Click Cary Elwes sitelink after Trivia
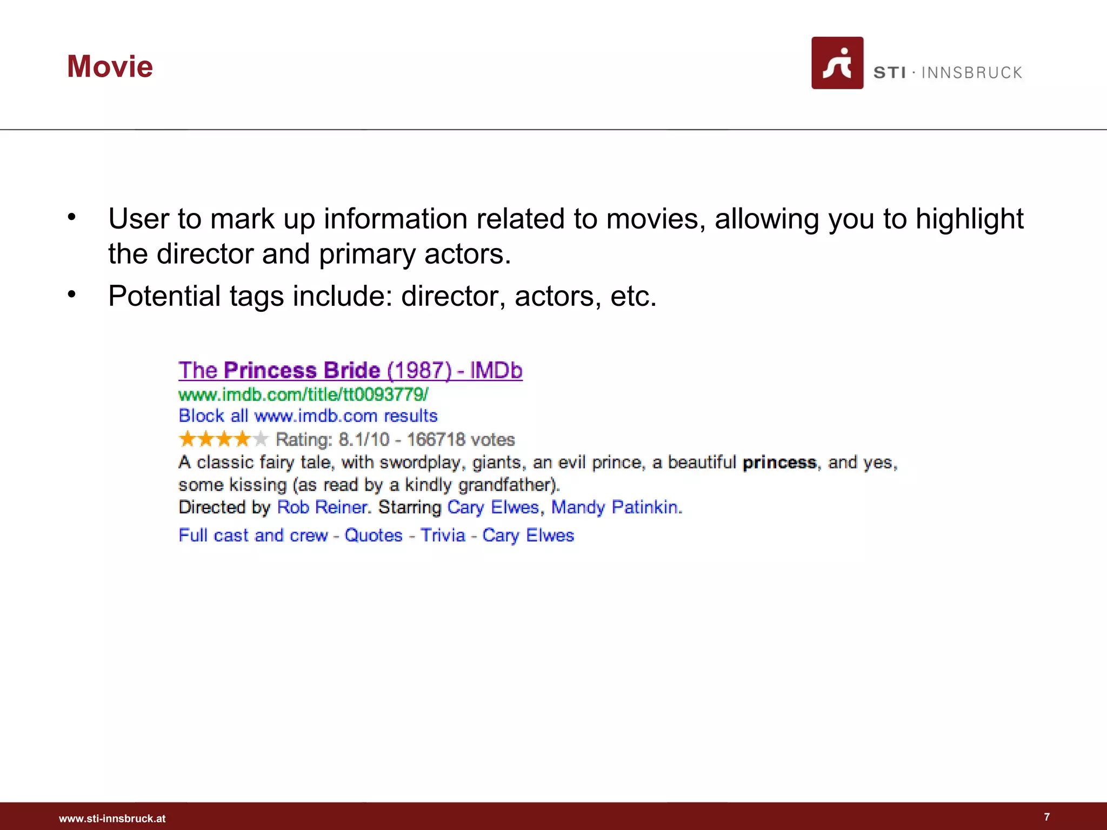1107x830 pixels. click(x=528, y=535)
